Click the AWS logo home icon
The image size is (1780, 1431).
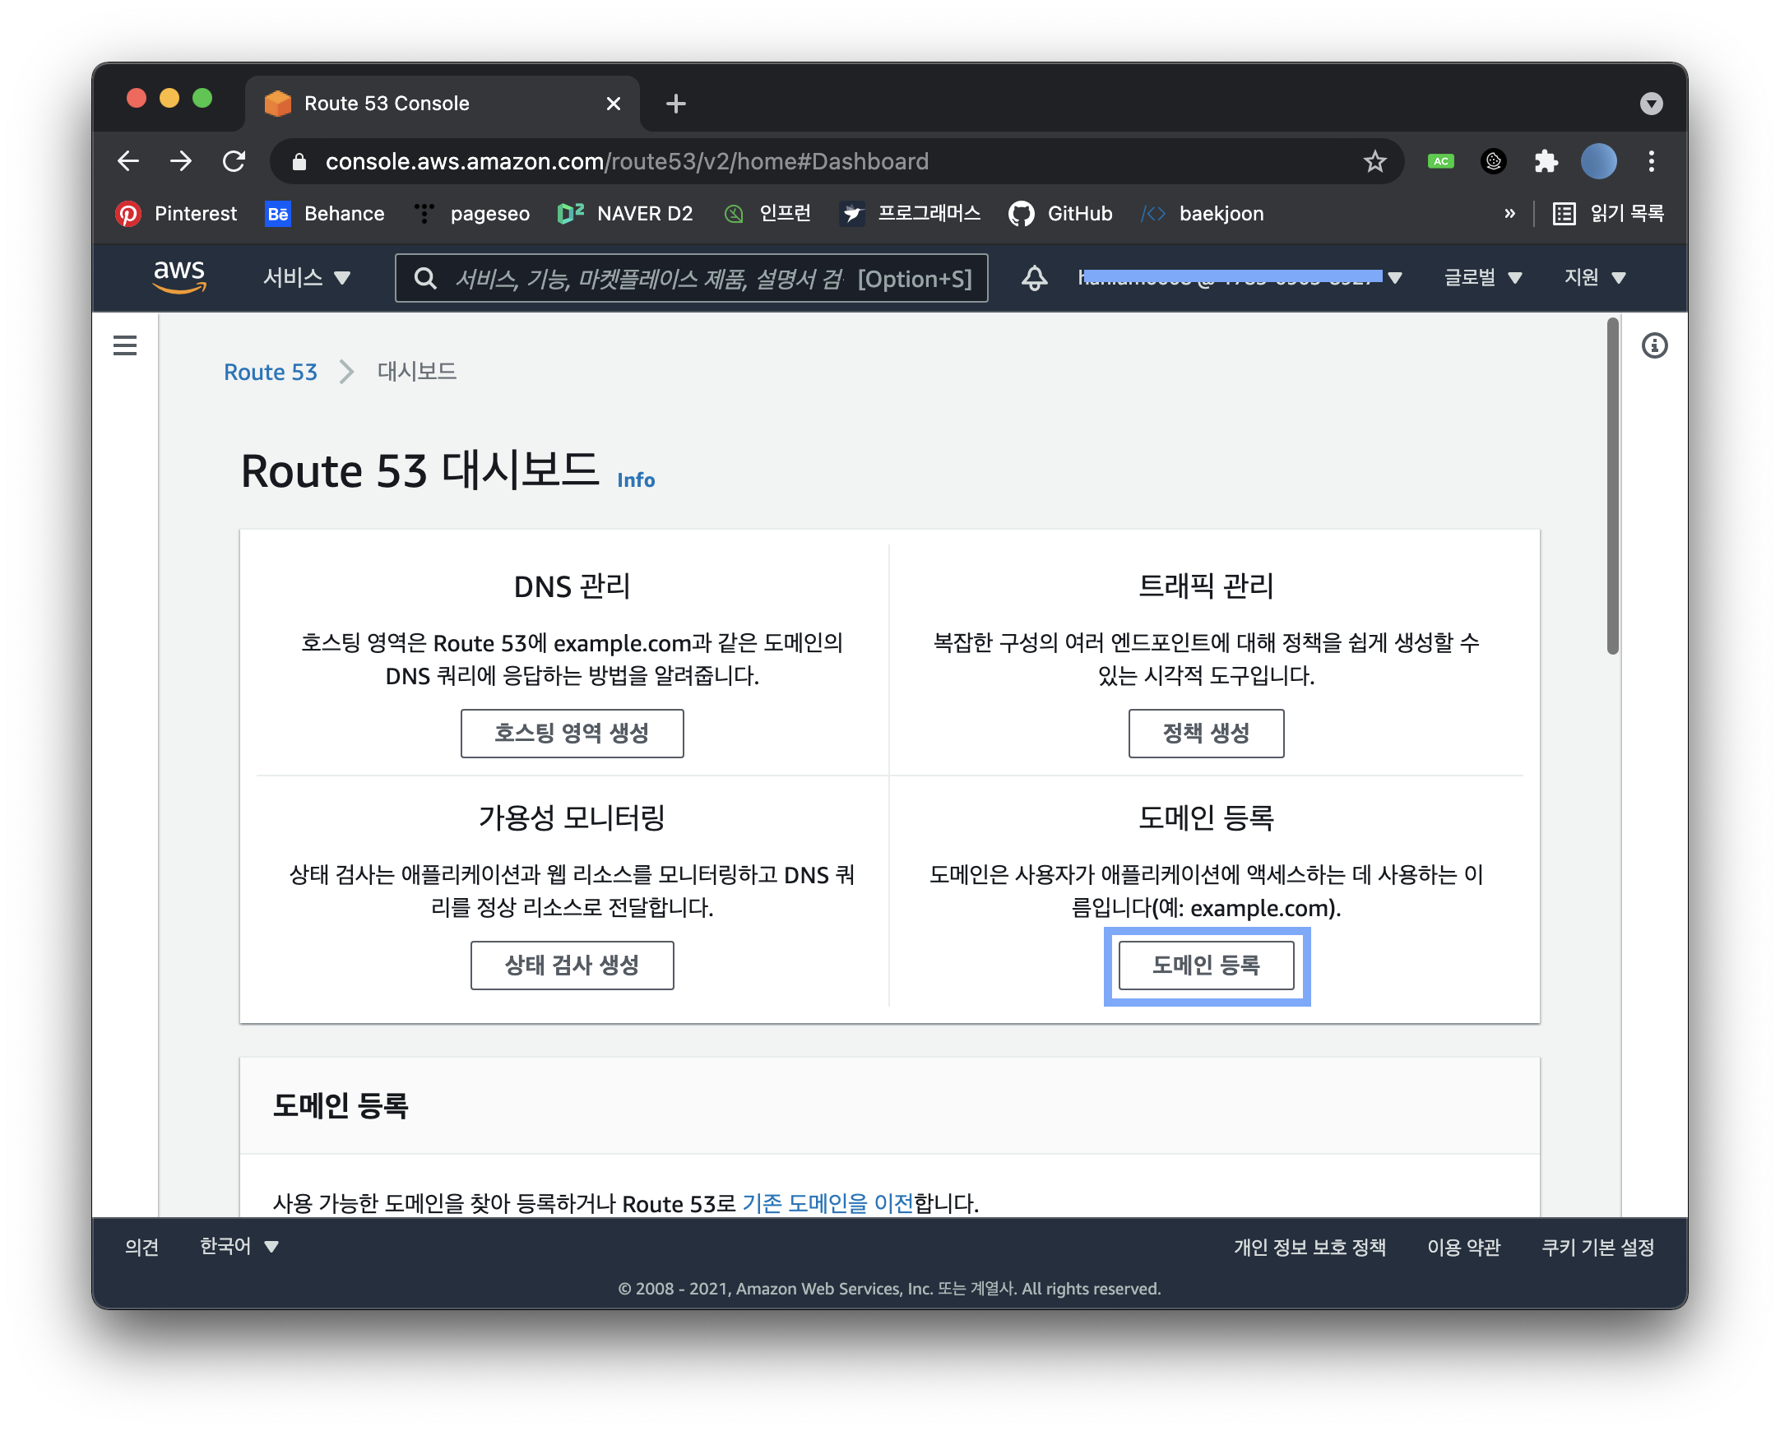point(179,276)
